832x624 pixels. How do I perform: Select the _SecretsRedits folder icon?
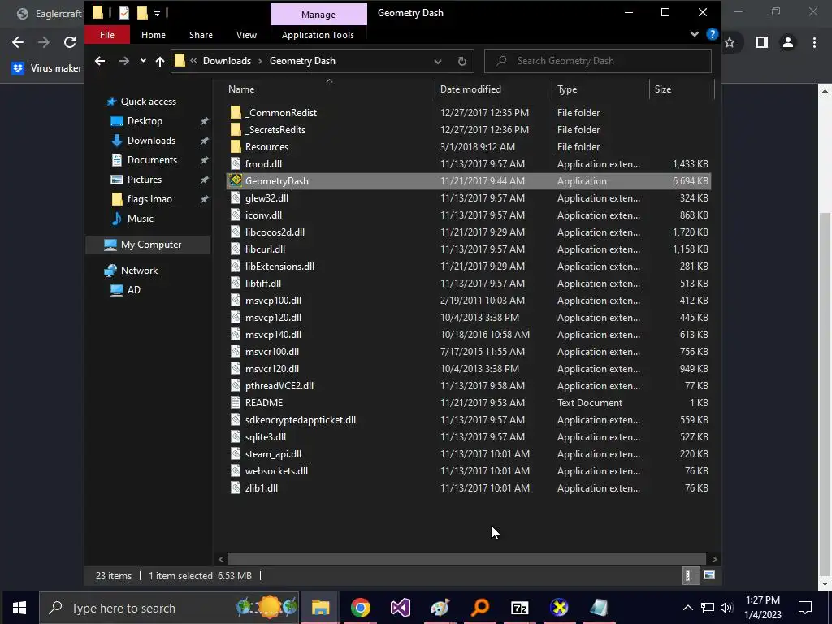[236, 129]
